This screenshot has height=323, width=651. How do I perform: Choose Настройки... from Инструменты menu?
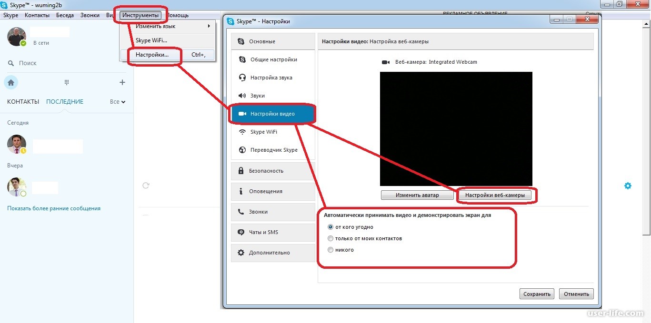click(167, 55)
